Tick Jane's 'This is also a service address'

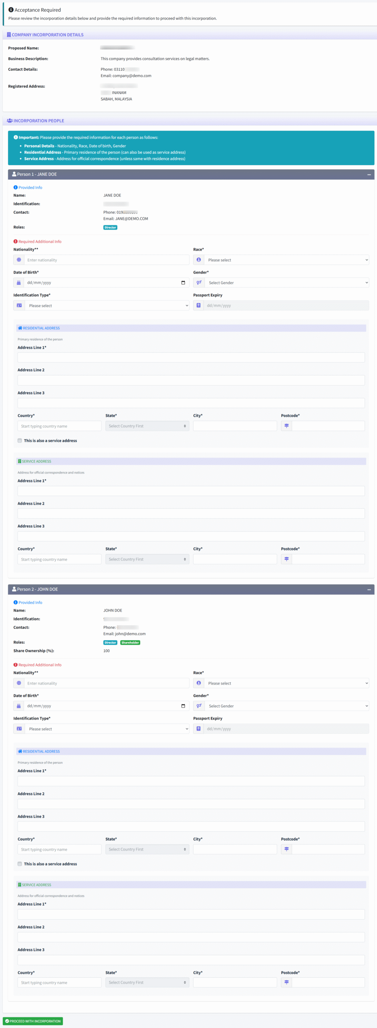20,441
